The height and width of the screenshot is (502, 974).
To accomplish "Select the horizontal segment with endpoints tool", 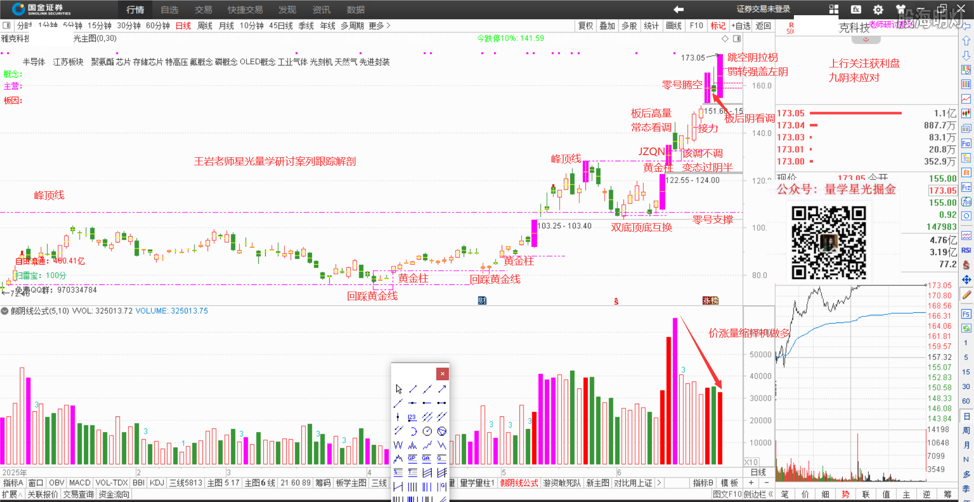I will pyautogui.click(x=442, y=403).
